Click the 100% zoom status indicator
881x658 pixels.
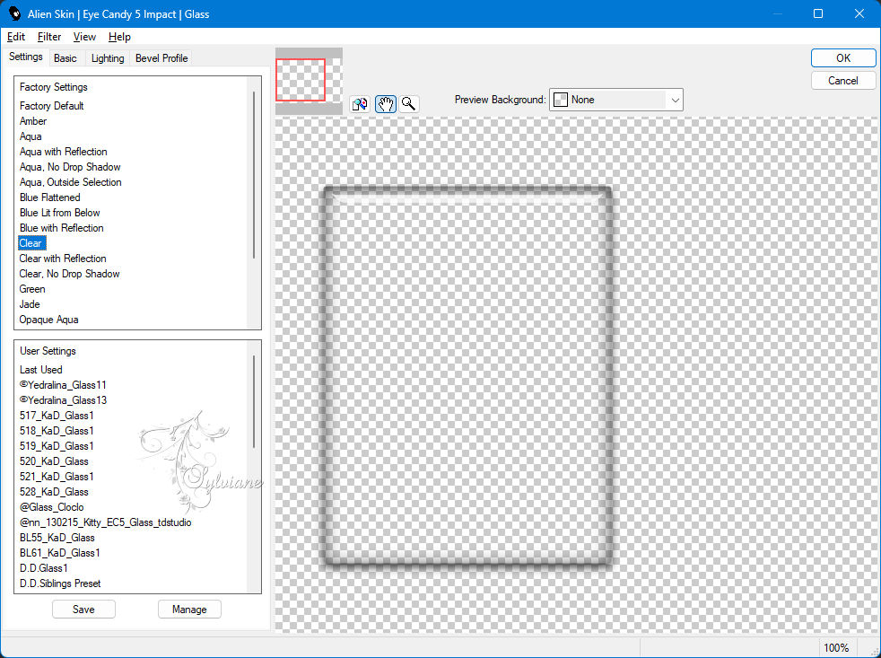(835, 647)
